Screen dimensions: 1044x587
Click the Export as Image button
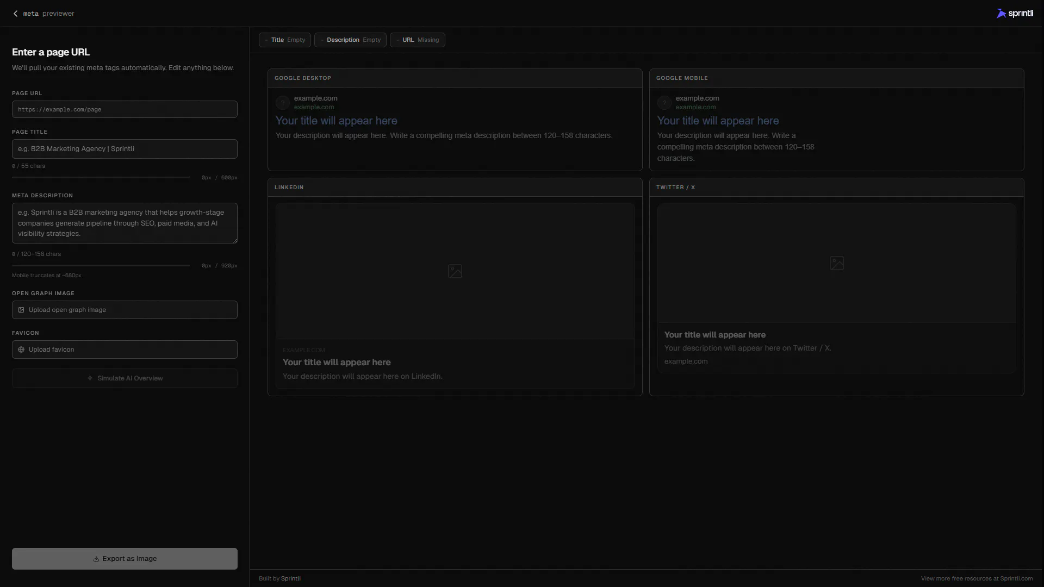tap(124, 558)
